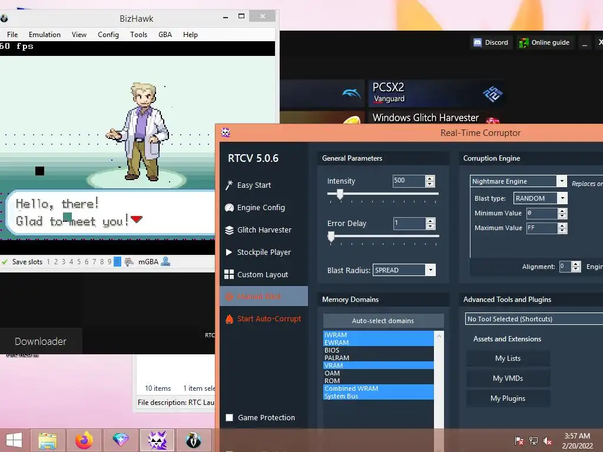Select Combined WRAM memory domain
The image size is (603, 452).
click(x=379, y=388)
